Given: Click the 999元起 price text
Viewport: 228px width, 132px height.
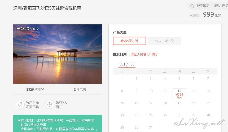Looking at the screenshot, I should 212,15.
